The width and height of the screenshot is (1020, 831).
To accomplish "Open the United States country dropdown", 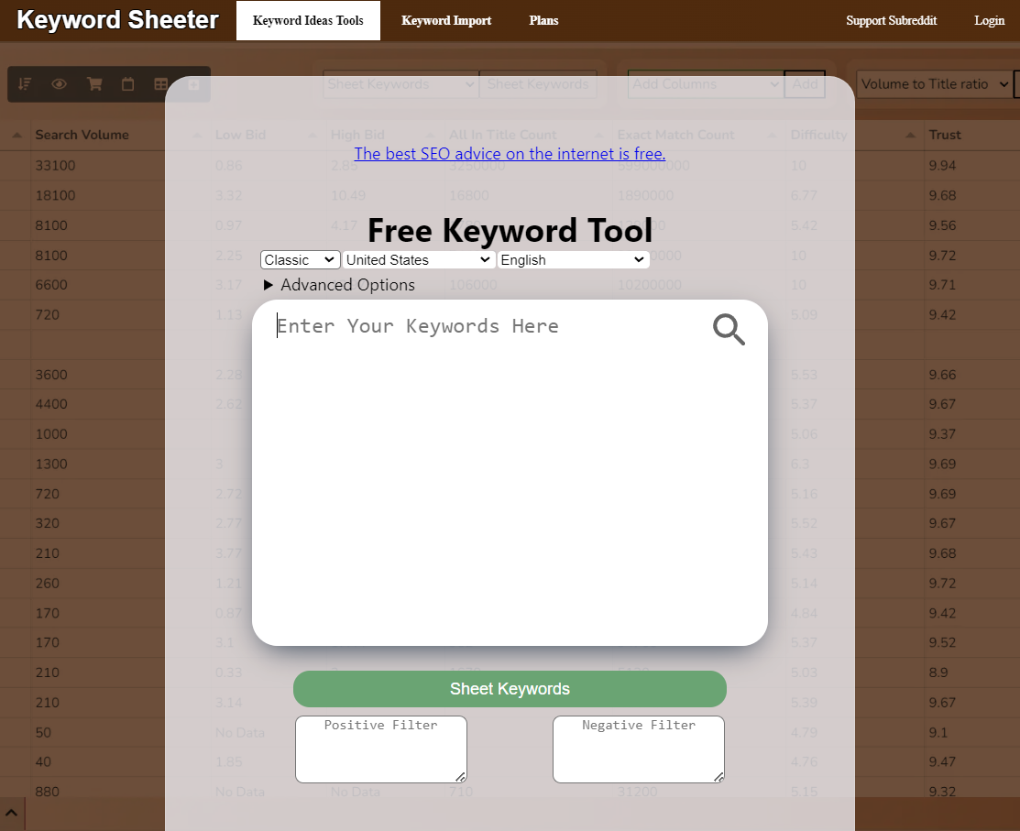I will click(418, 260).
